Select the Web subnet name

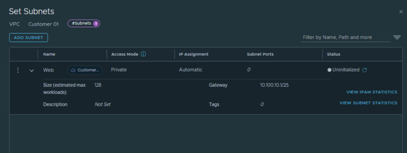[x=48, y=70]
